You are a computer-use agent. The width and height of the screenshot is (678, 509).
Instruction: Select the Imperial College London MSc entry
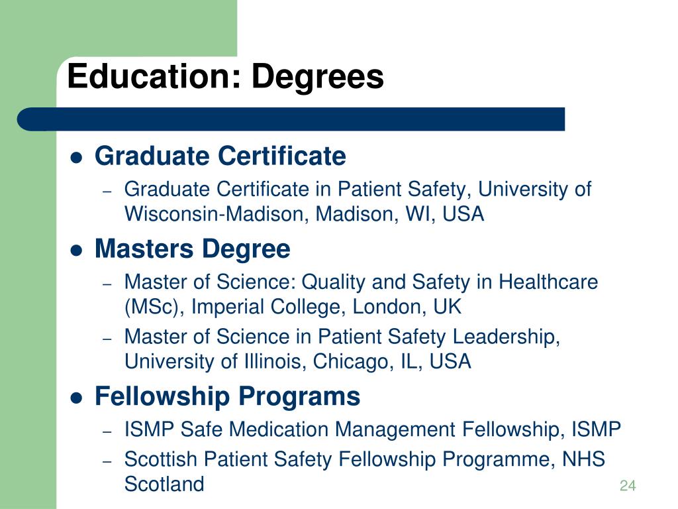point(361,294)
